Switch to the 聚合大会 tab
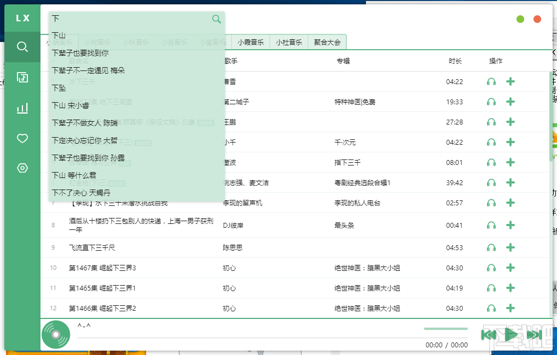 327,41
